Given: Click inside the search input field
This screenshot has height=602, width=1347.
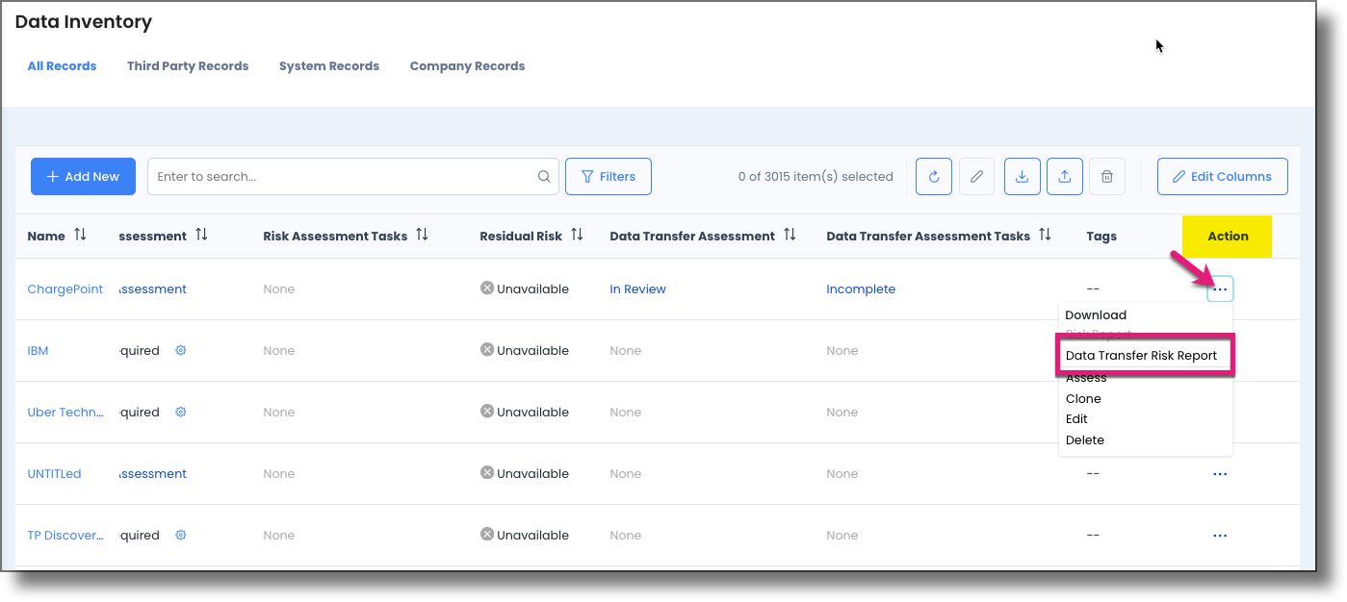Looking at the screenshot, I should click(337, 176).
